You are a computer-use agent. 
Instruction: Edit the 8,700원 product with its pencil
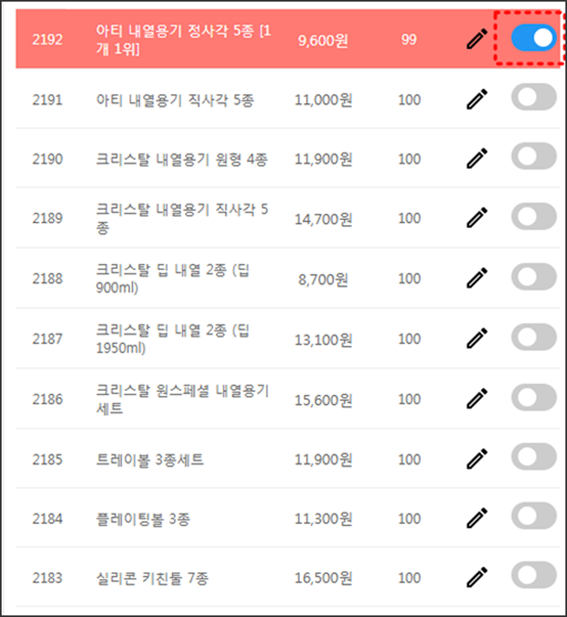pyautogui.click(x=477, y=279)
